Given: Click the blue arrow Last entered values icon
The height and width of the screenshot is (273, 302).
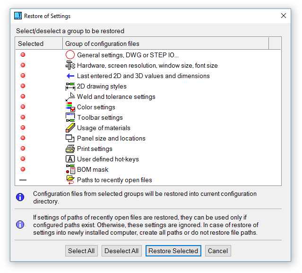Looking at the screenshot, I should point(70,76).
